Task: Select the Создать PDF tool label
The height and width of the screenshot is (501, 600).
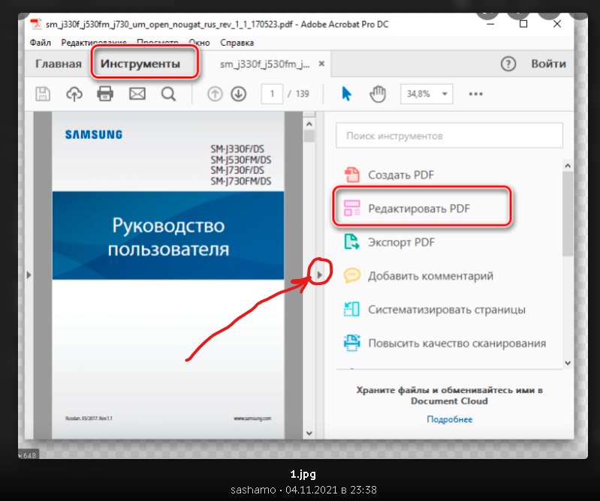Action: click(x=401, y=175)
